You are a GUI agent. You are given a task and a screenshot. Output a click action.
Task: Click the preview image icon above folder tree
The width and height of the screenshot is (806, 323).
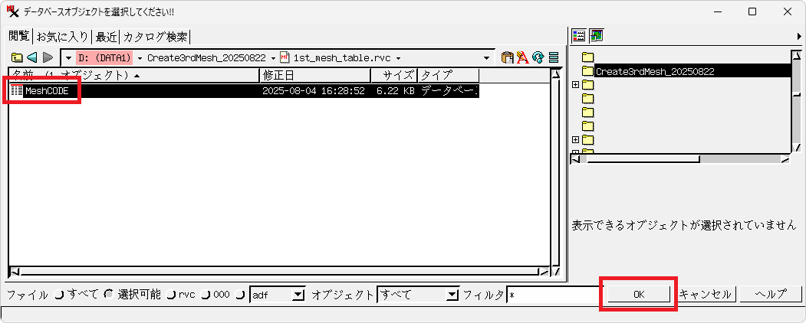click(596, 36)
